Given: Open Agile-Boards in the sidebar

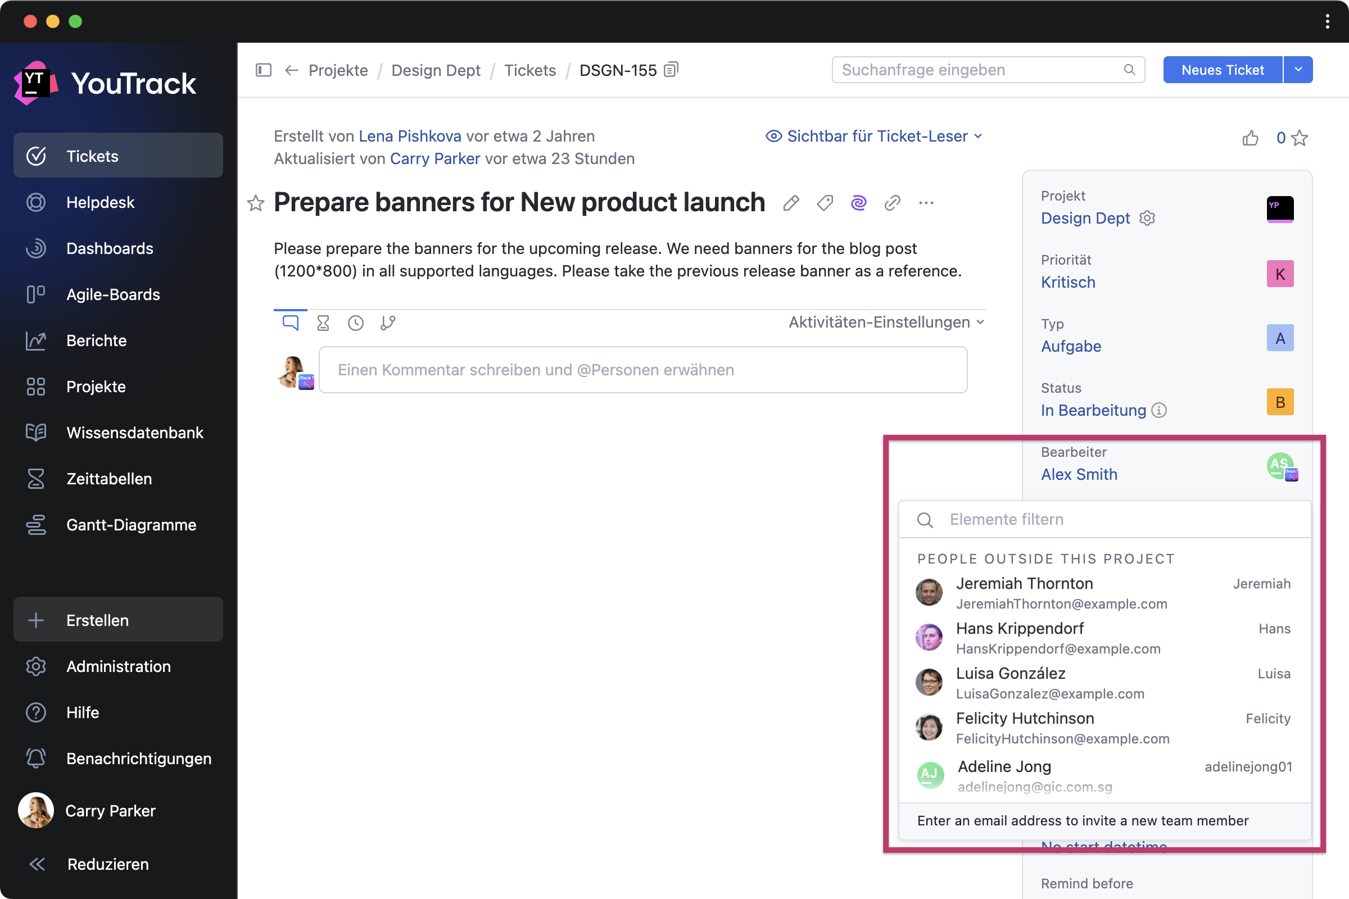Looking at the screenshot, I should pos(113,294).
